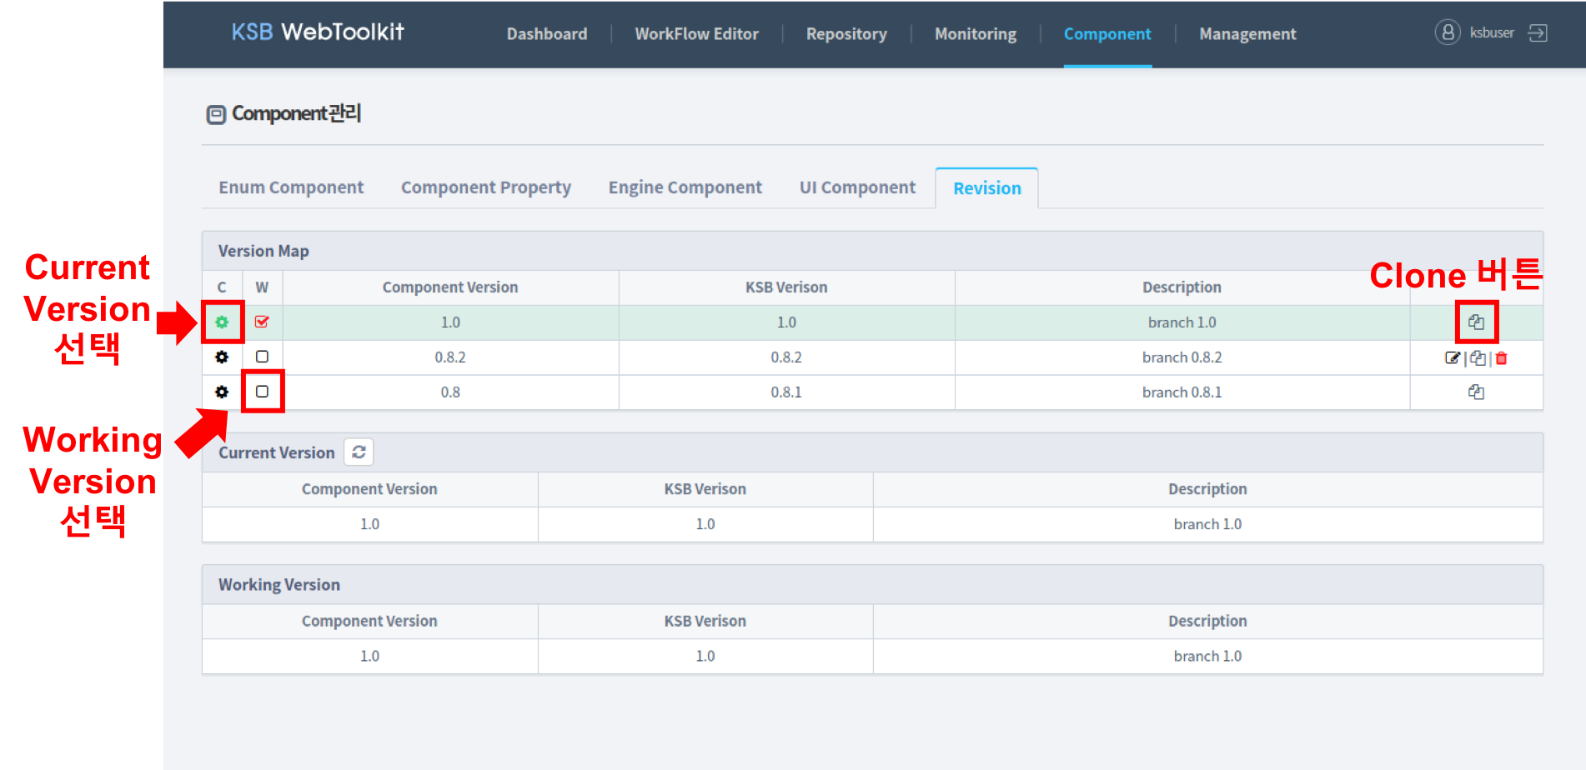
Task: Click the 'branch 0.8.2' description cell
Action: (x=1182, y=357)
